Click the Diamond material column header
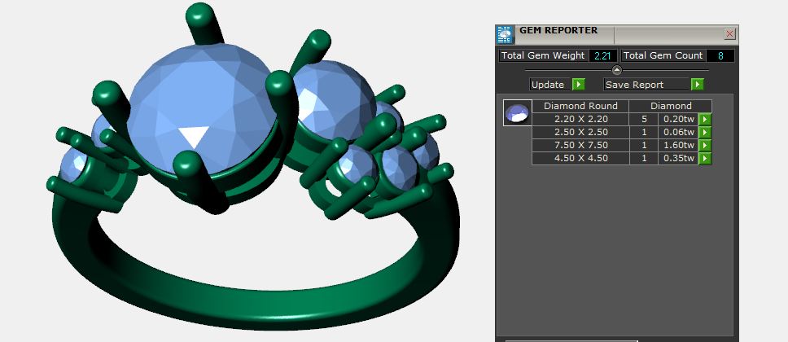The width and height of the screenshot is (788, 342). 671,106
